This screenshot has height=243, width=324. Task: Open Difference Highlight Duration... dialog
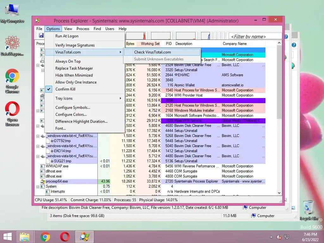(x=84, y=122)
